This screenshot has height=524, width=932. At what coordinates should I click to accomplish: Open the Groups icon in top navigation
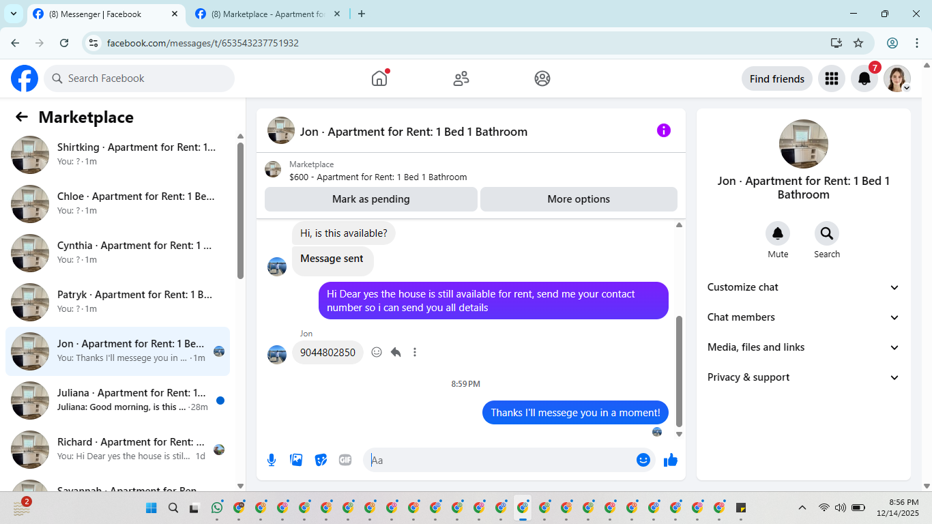coord(542,78)
